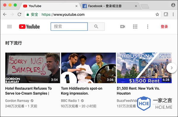Image resolution: width=178 pixels, height=117 pixels.
Task: Click the secure lock icon in address bar
Action: click(28, 14)
